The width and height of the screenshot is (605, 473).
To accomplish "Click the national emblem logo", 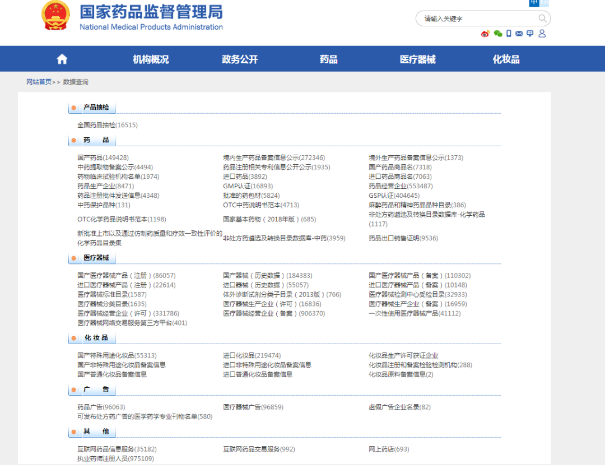I will coord(55,15).
